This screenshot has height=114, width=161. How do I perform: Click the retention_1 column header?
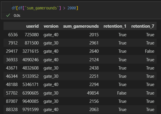(115, 26)
